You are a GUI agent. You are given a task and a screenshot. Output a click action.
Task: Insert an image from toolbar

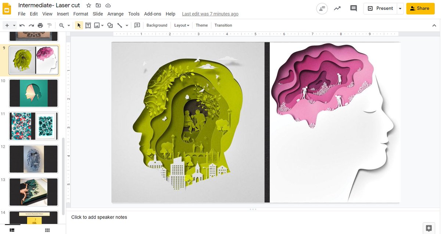(x=97, y=25)
